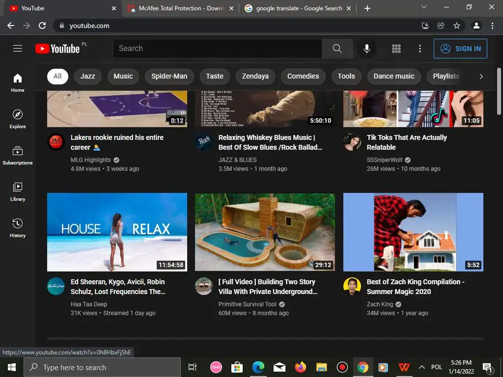Open YouTube settings three-dot menu
Screen dimensions: 503x377
(419, 49)
